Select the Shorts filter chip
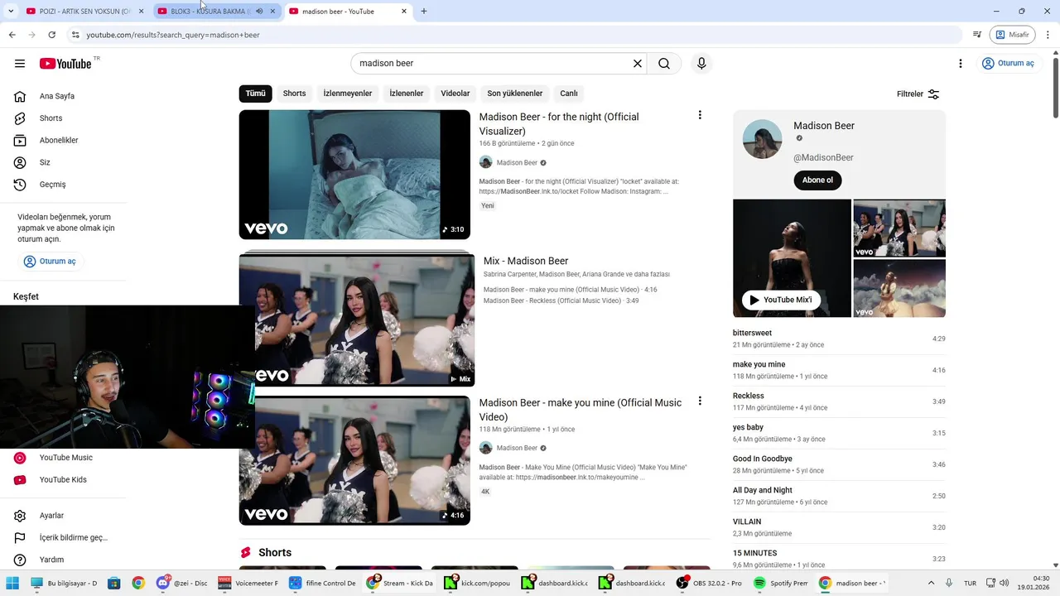 294,94
